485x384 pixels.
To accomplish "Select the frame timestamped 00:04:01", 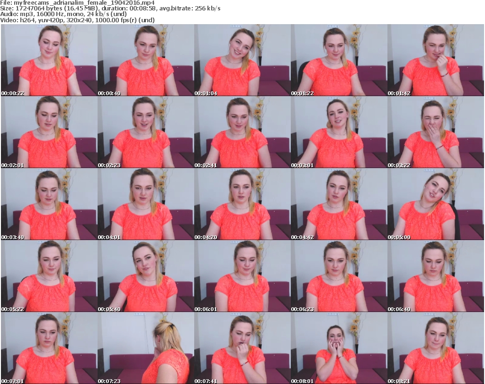I will pyautogui.click(x=146, y=204).
